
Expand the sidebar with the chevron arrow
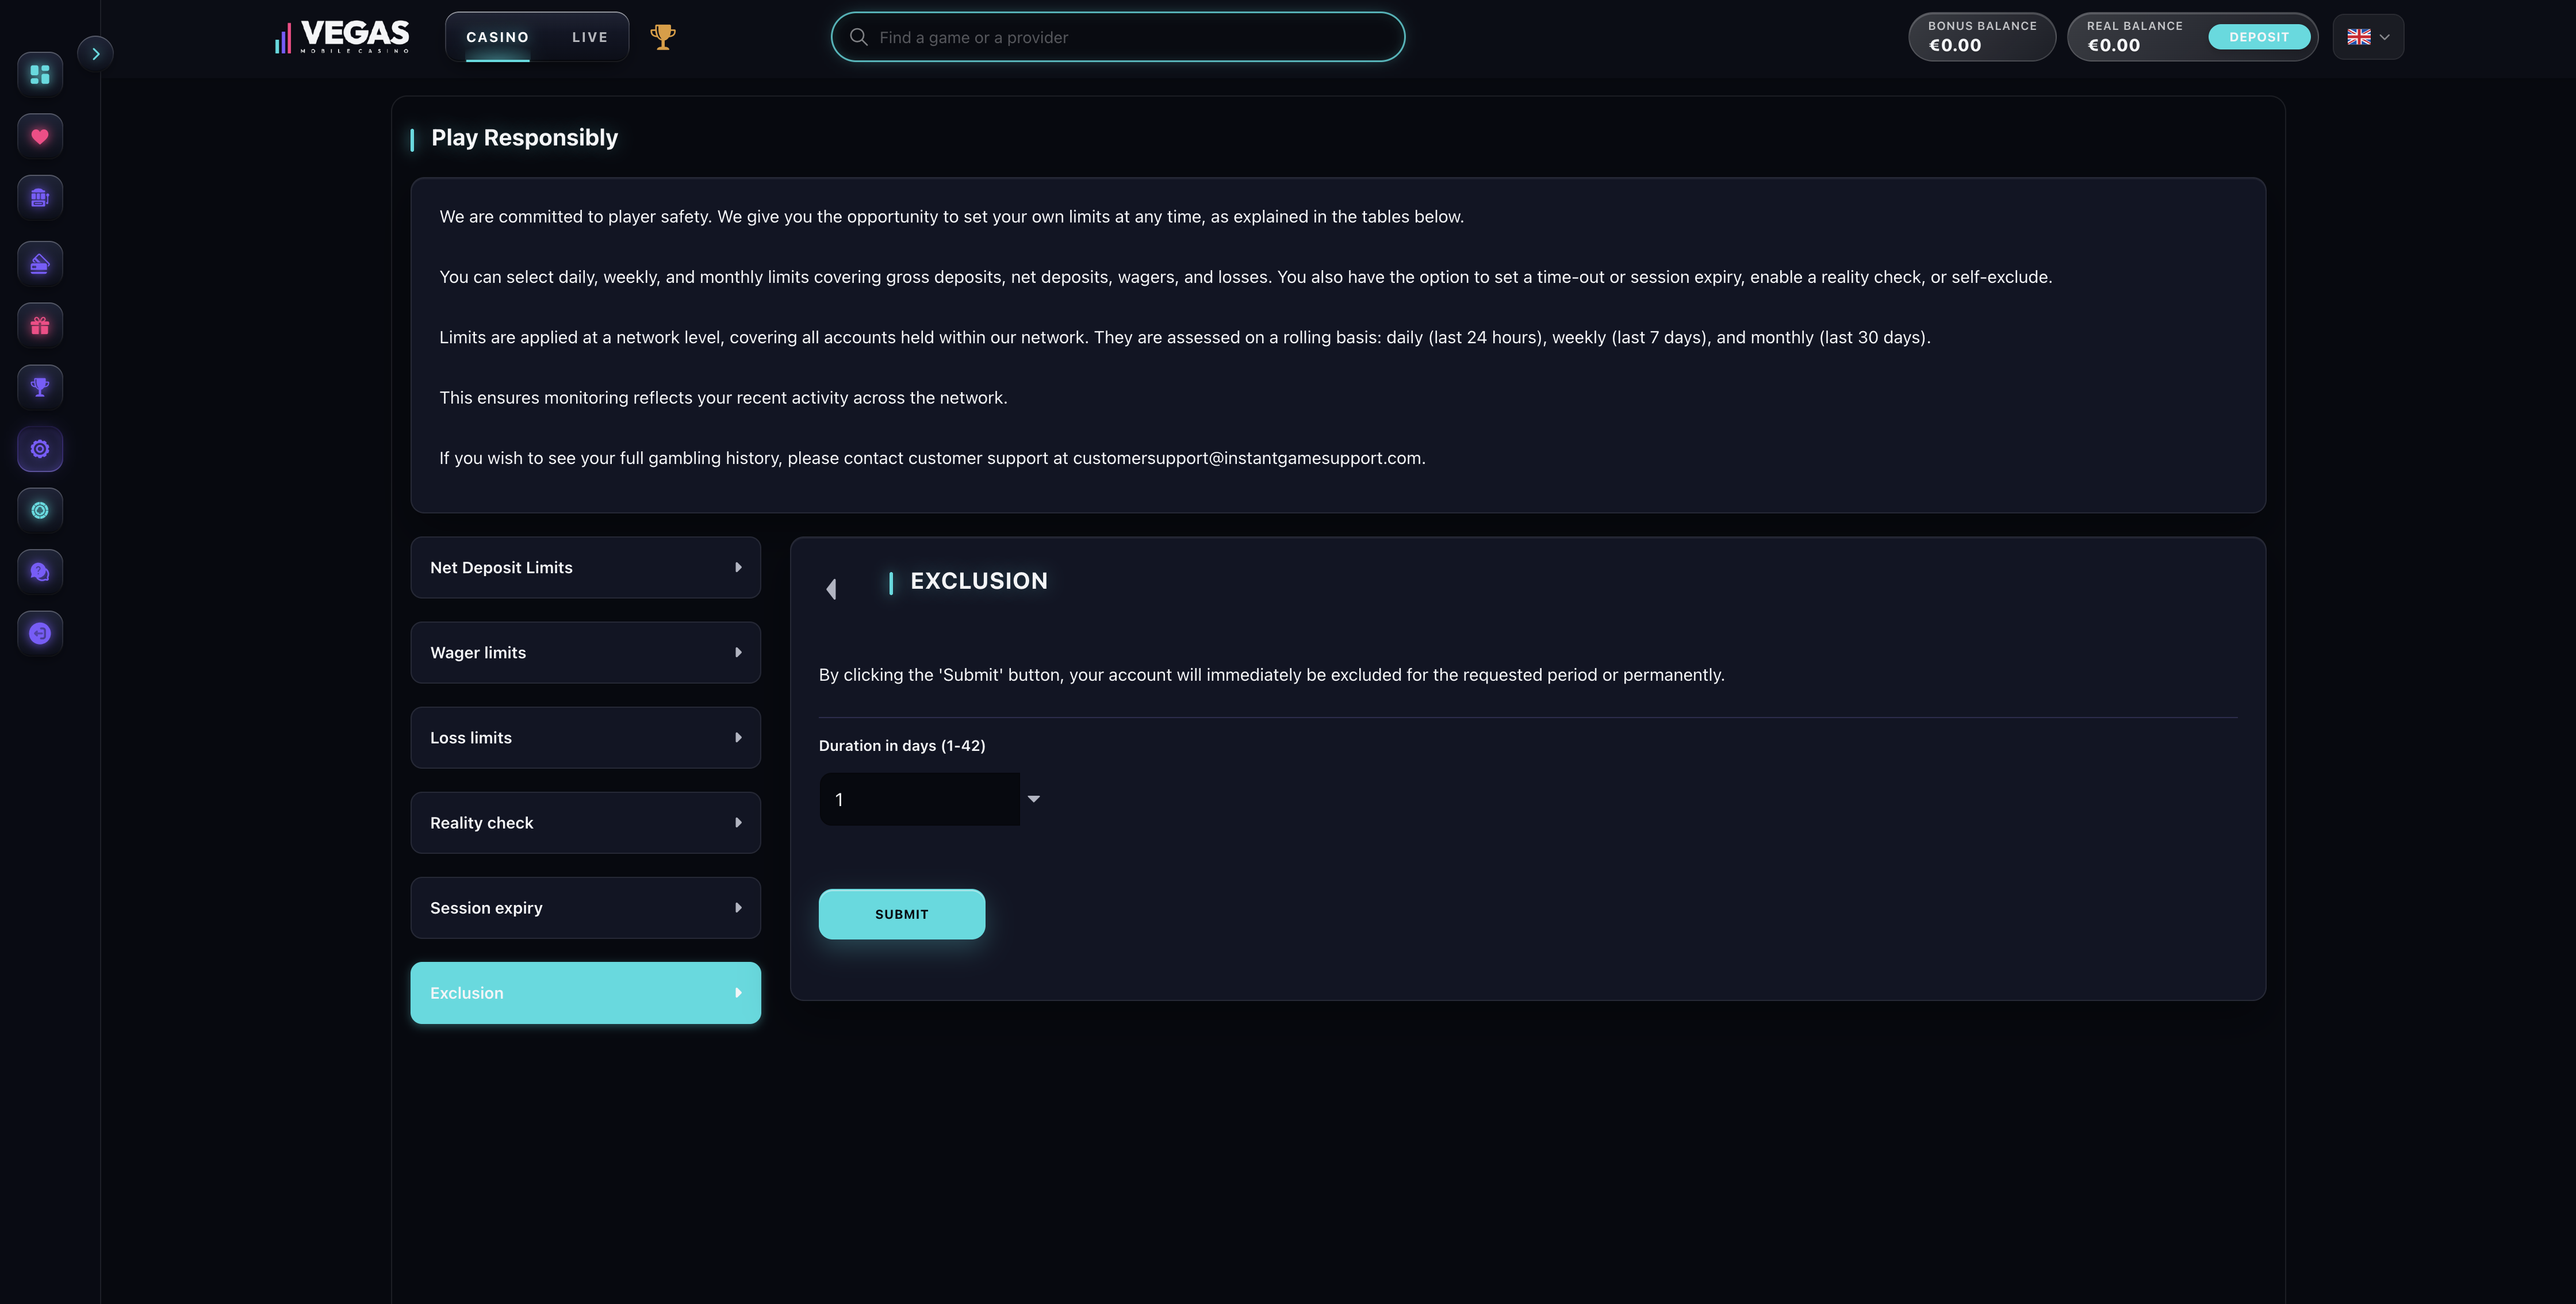[x=96, y=54]
